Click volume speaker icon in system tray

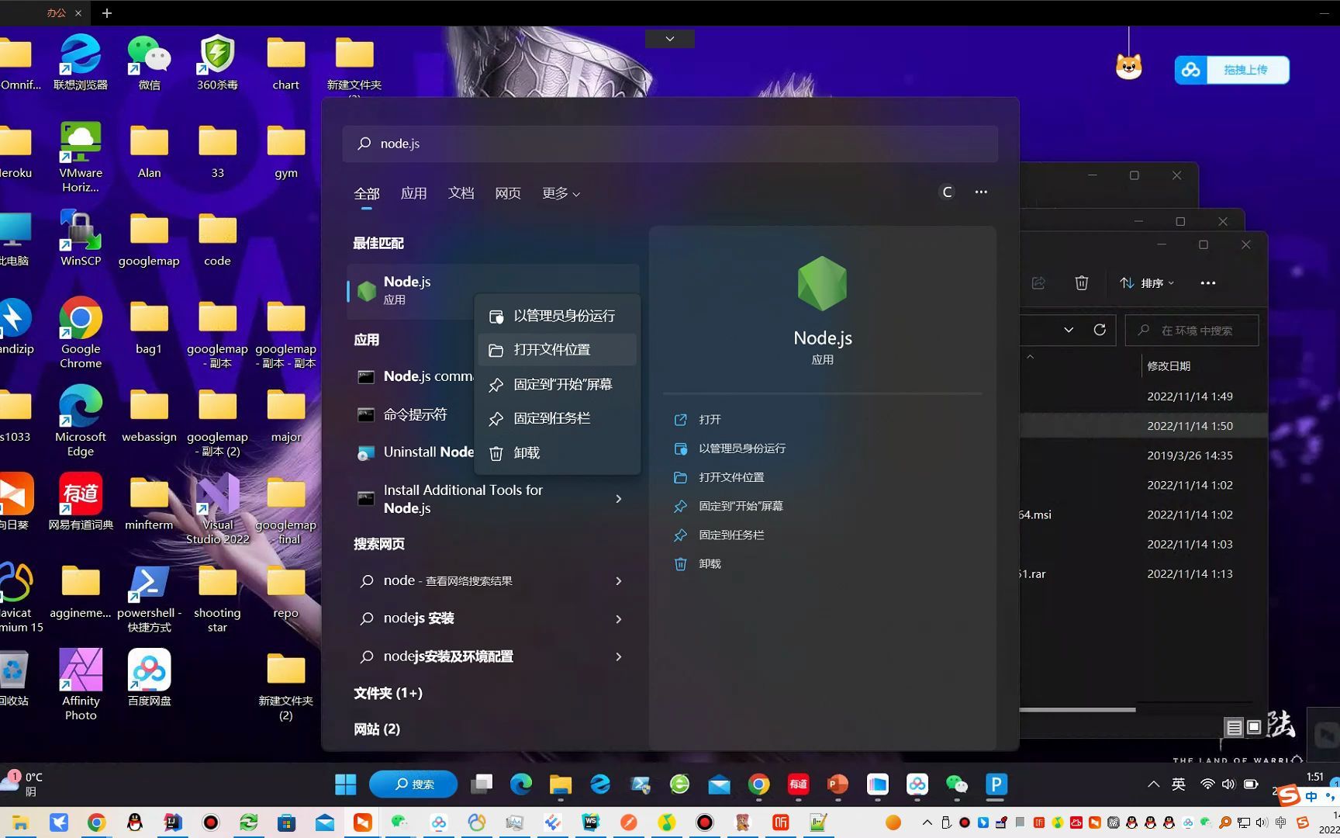tap(1228, 784)
